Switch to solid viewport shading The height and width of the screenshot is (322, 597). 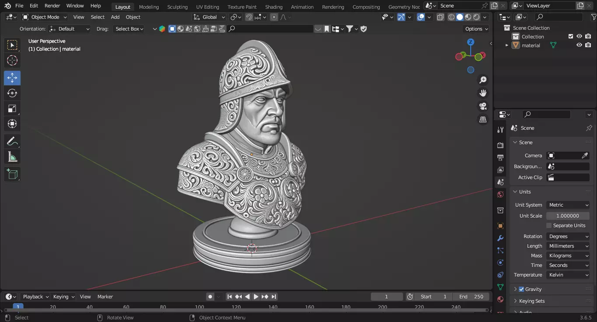460,17
